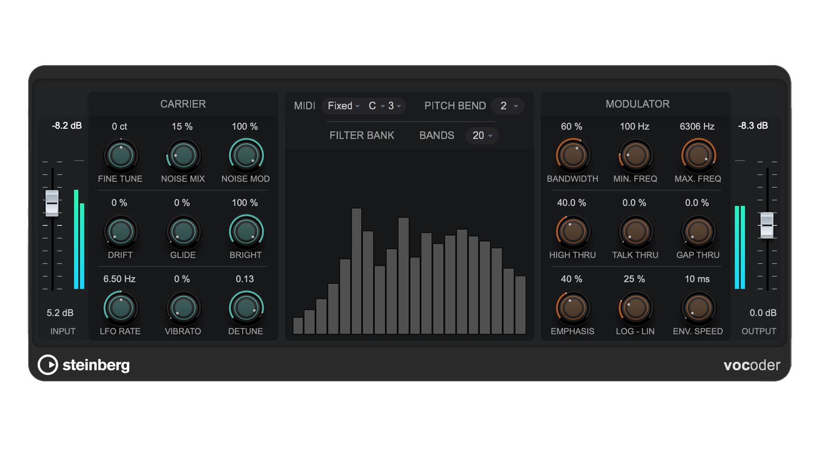Click the 6306 Hz Max. Freq value
This screenshot has width=823, height=463.
click(697, 126)
